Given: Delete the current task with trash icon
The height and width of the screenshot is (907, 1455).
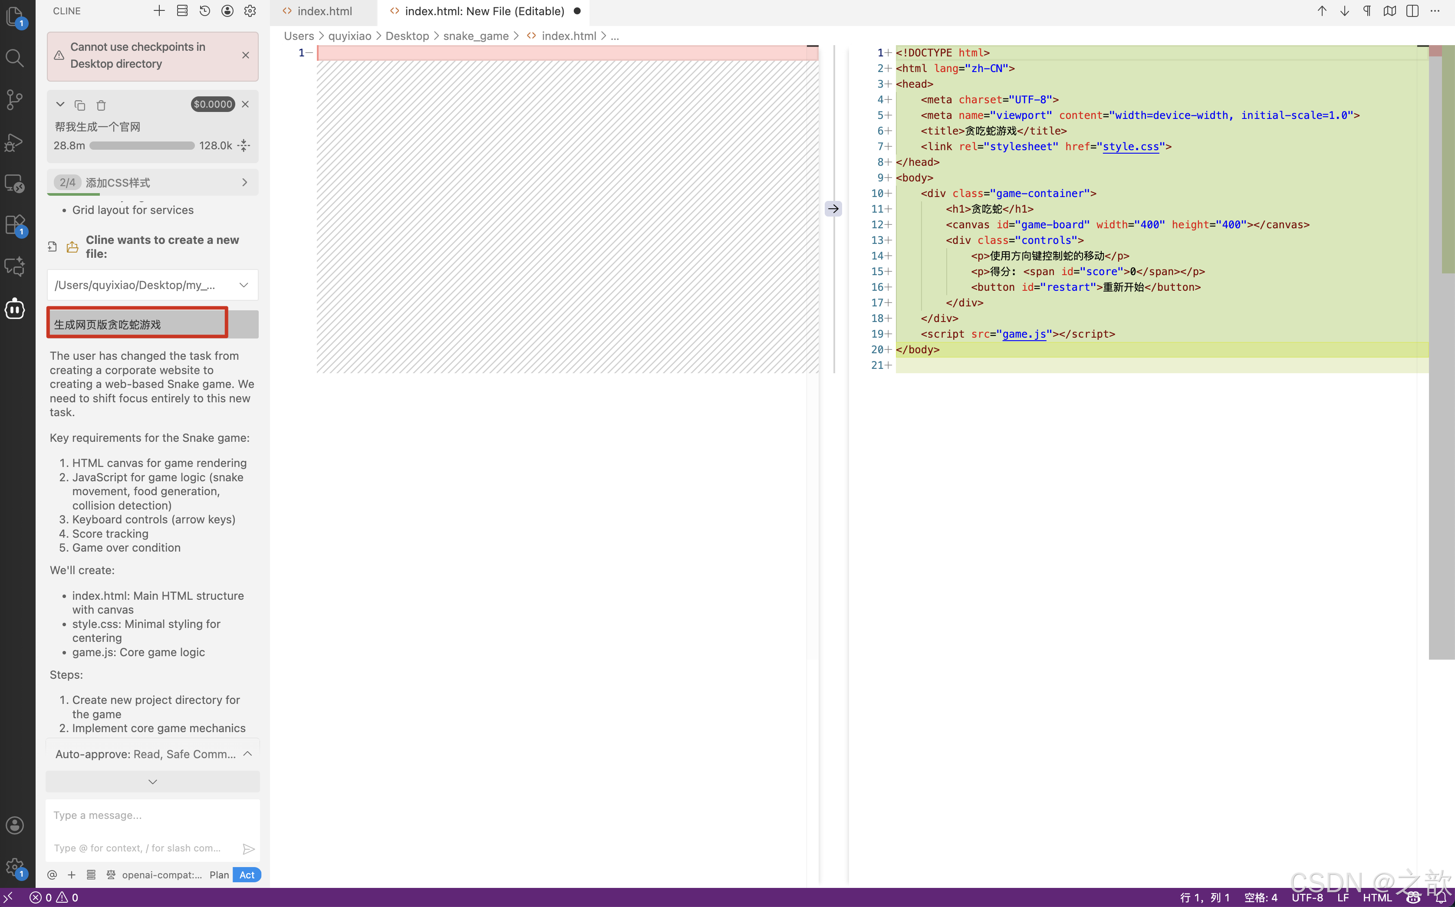Looking at the screenshot, I should pyautogui.click(x=101, y=105).
